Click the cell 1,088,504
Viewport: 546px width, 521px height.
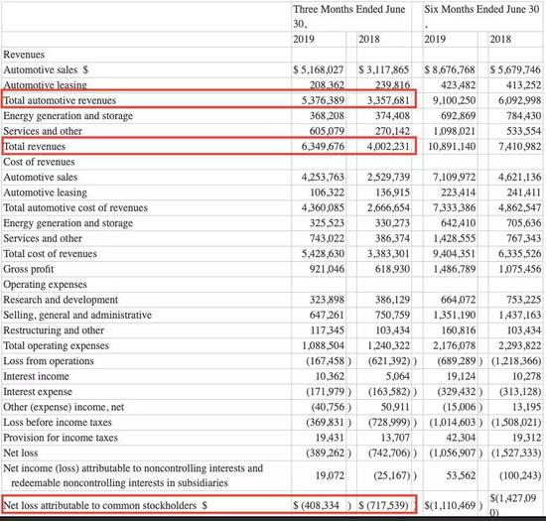tap(323, 345)
